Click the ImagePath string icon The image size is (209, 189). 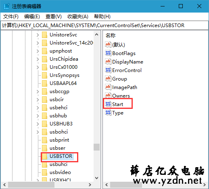108,87
